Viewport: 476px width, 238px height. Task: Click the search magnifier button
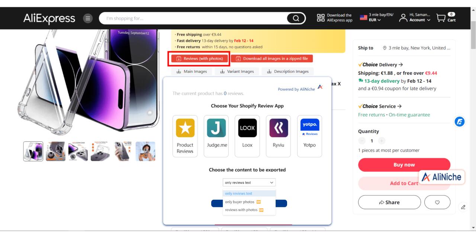(296, 18)
